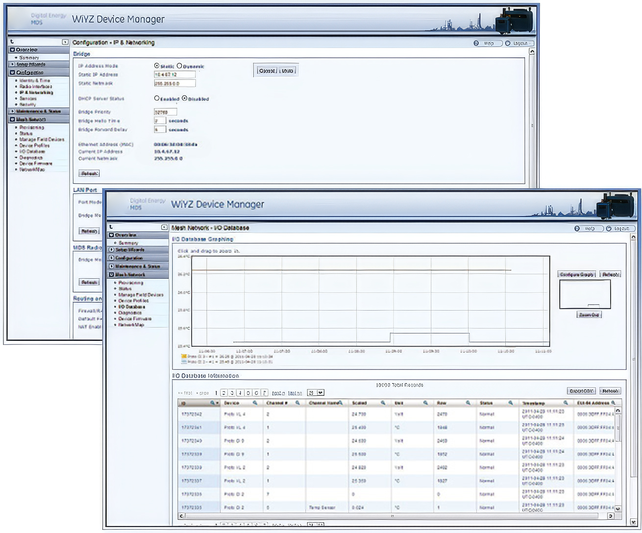The image size is (642, 533).
Task: Collapse Mesh Network in the IP & Networking window
Action: 13,119
